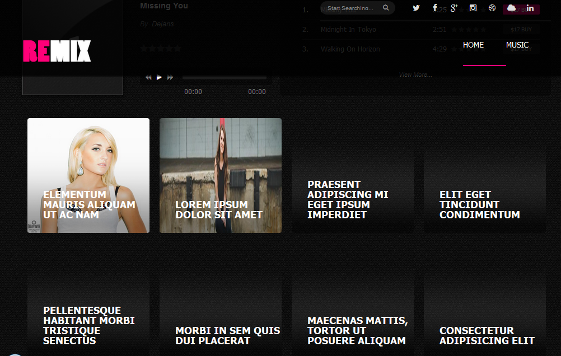Select Midnight In Tokyo track

(x=348, y=29)
